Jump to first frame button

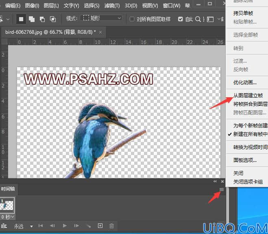coord(41,226)
